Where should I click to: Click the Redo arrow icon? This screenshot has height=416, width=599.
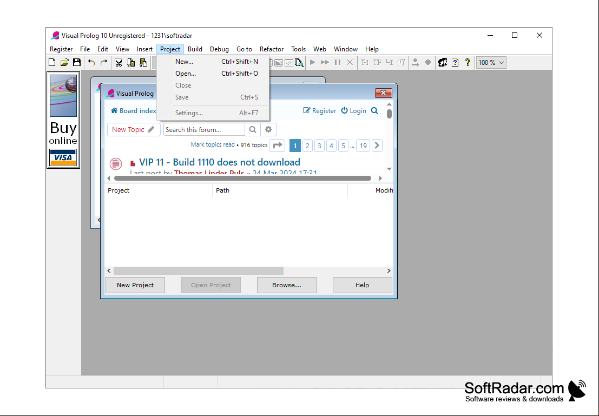pyautogui.click(x=103, y=62)
